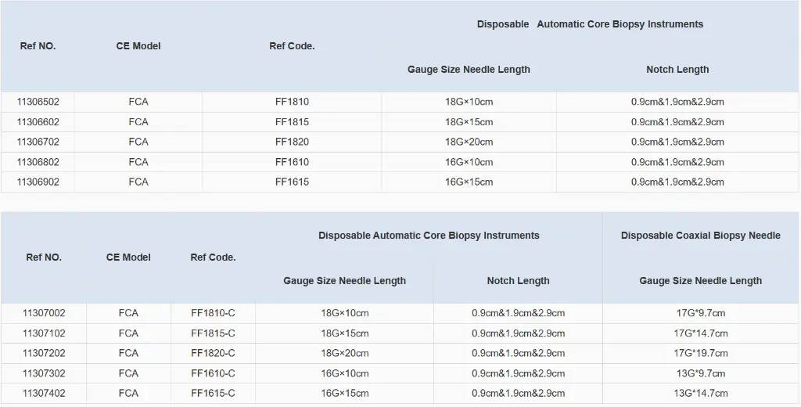
Task: Select the 17G*19.7cm cell
Action: [700, 354]
